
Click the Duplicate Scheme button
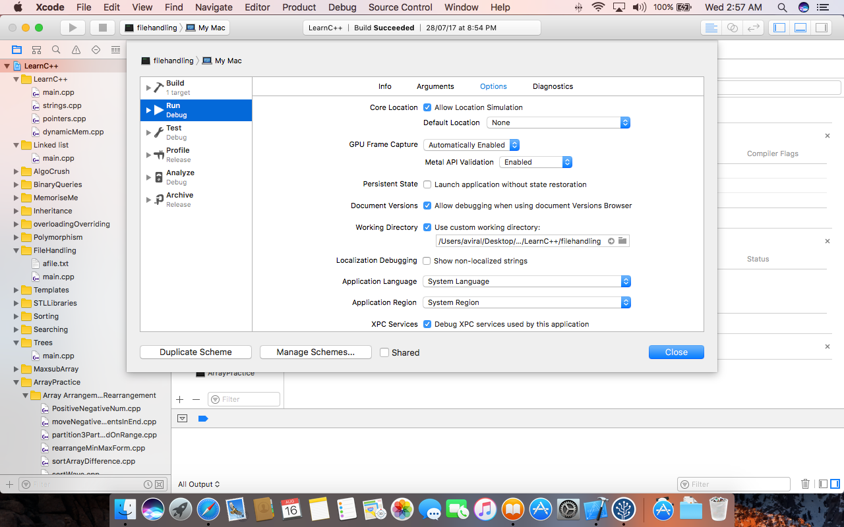[x=196, y=352]
